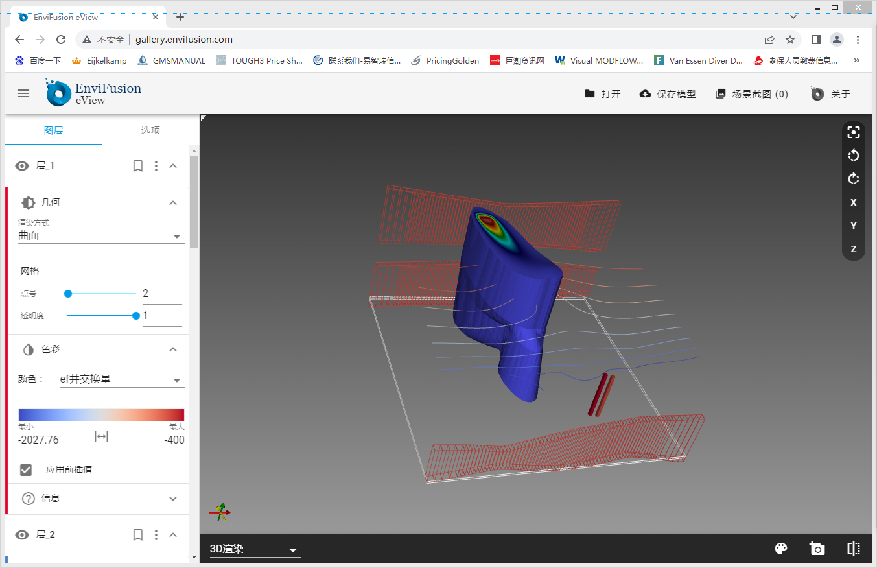Open the three-dot menu of 层_2

click(156, 535)
